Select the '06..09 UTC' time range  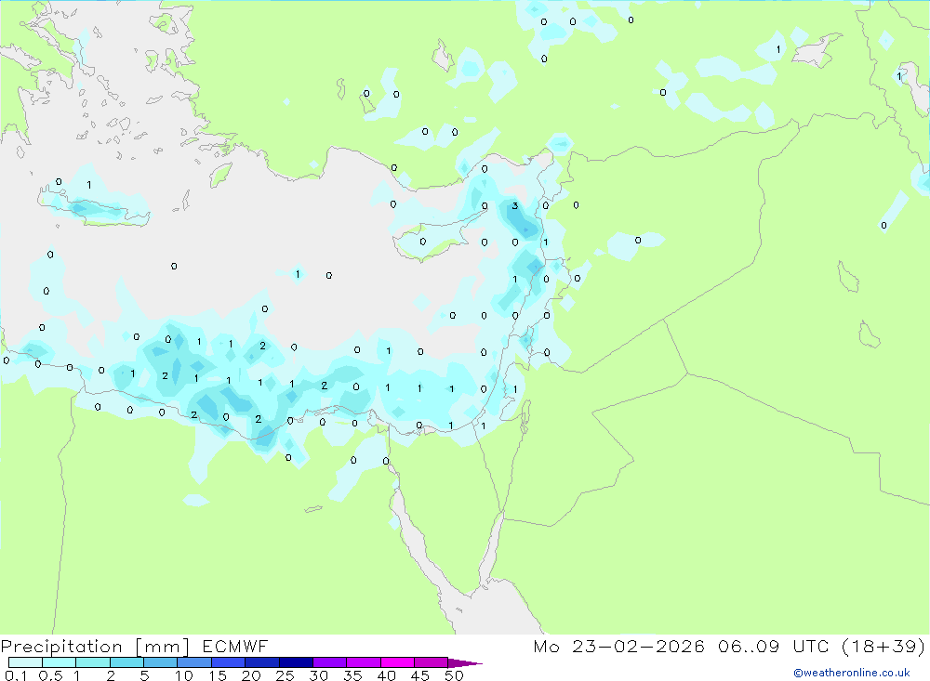pyautogui.click(x=773, y=646)
